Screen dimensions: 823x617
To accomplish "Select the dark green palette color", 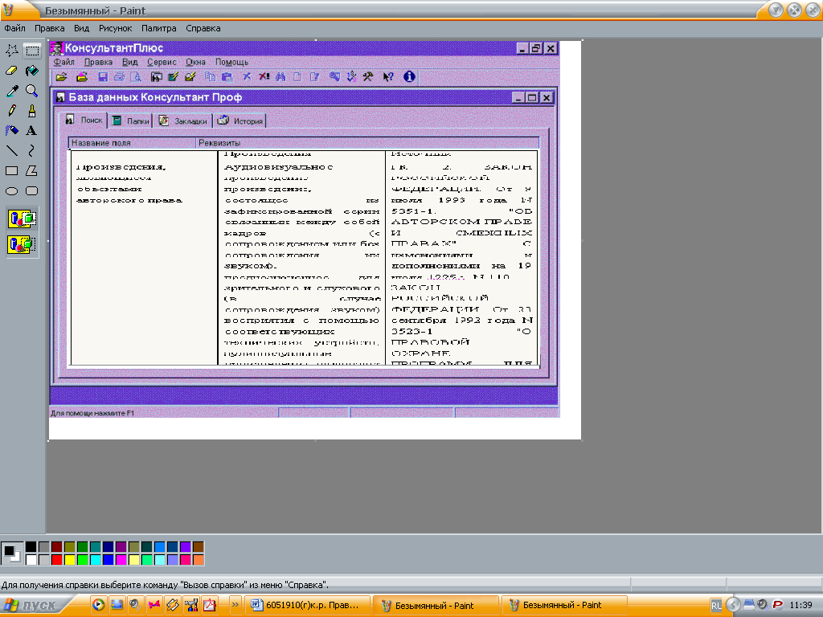I will 83,547.
